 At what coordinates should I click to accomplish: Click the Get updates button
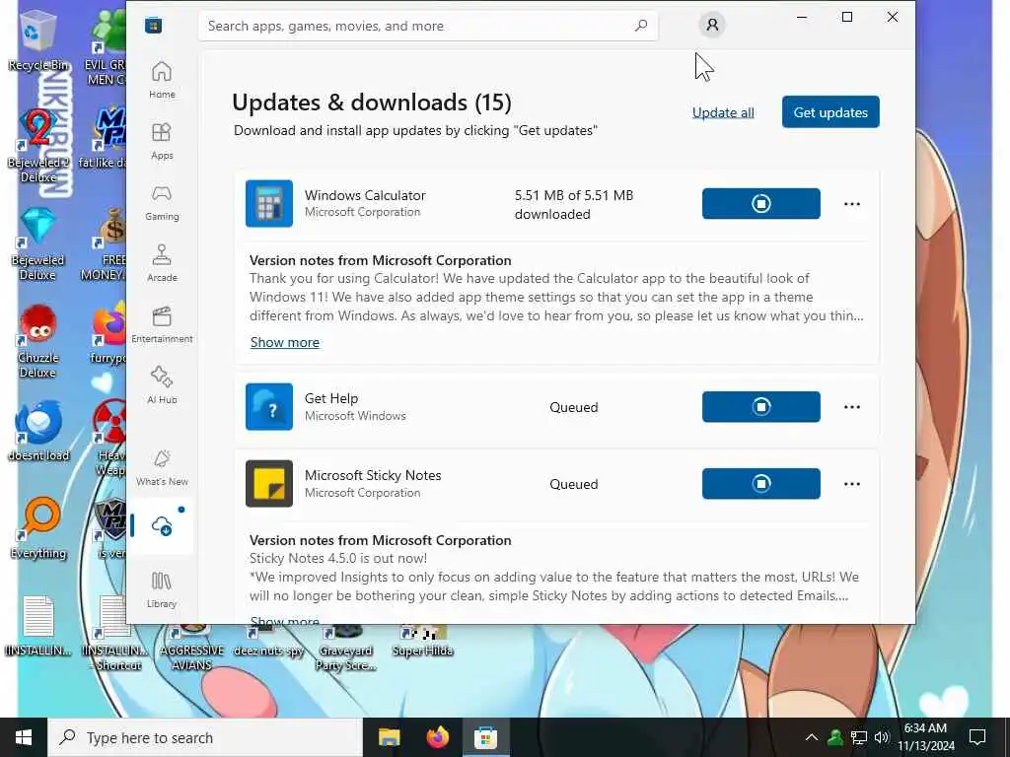830,112
